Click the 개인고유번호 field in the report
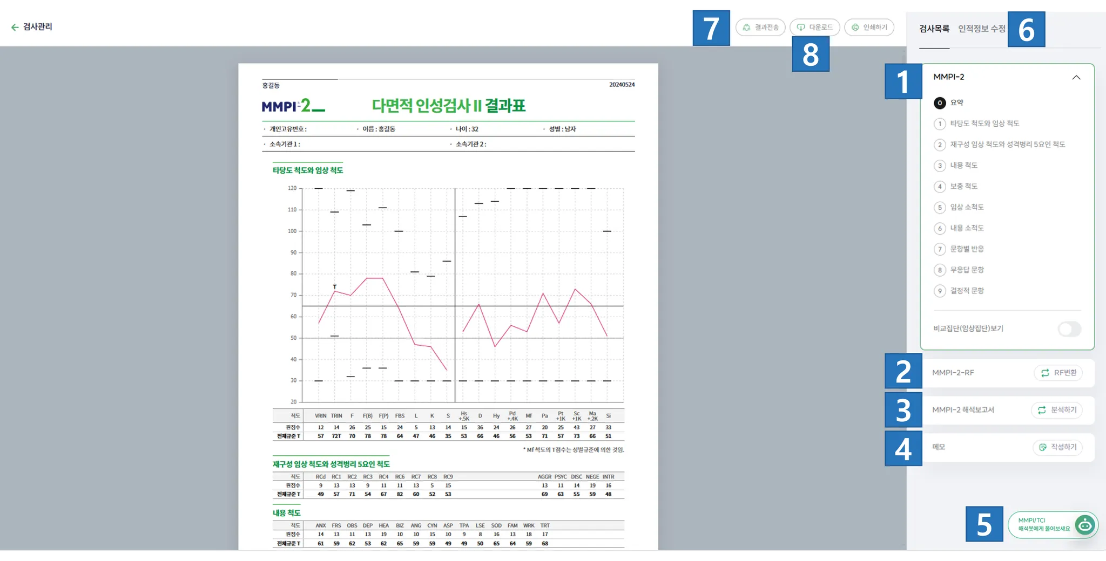This screenshot has height=561, width=1106. pyautogui.click(x=288, y=129)
